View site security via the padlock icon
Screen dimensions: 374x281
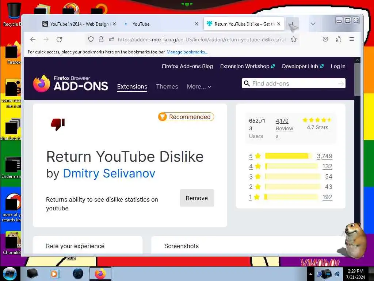click(101, 39)
